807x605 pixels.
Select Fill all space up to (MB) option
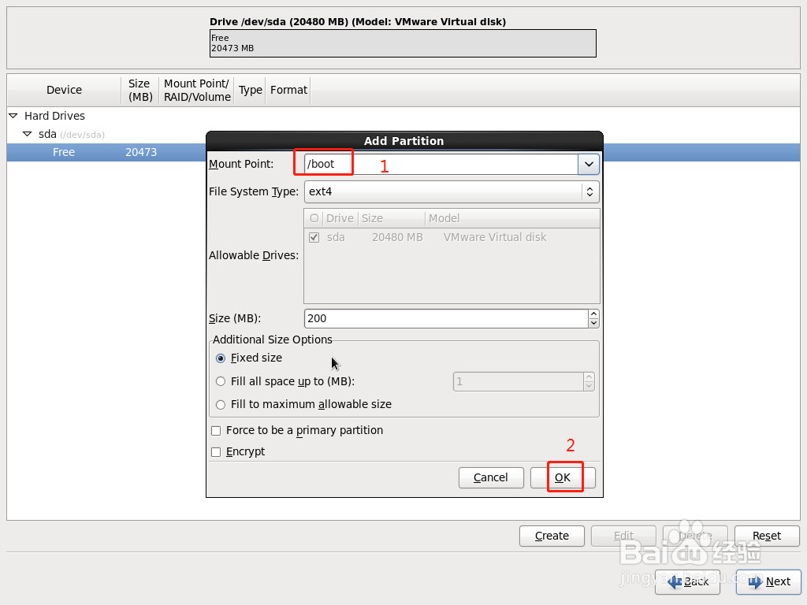pos(221,381)
